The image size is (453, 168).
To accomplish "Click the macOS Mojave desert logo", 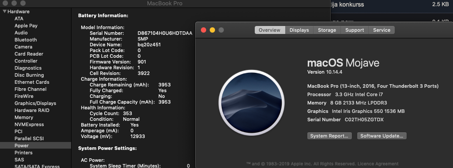I will (x=251, y=102).
